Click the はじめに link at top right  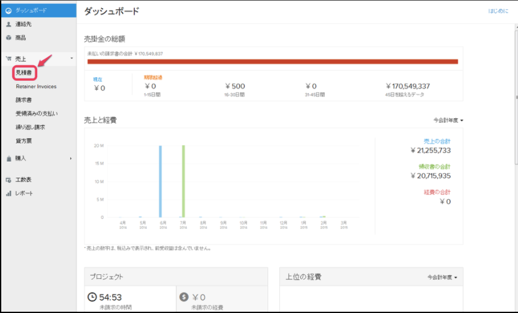[498, 11]
